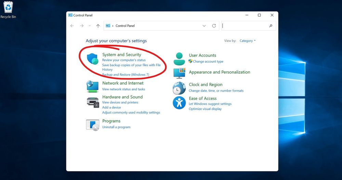Click Uninstall a program
Image resolution: width=342 pixels, height=180 pixels.
click(116, 127)
